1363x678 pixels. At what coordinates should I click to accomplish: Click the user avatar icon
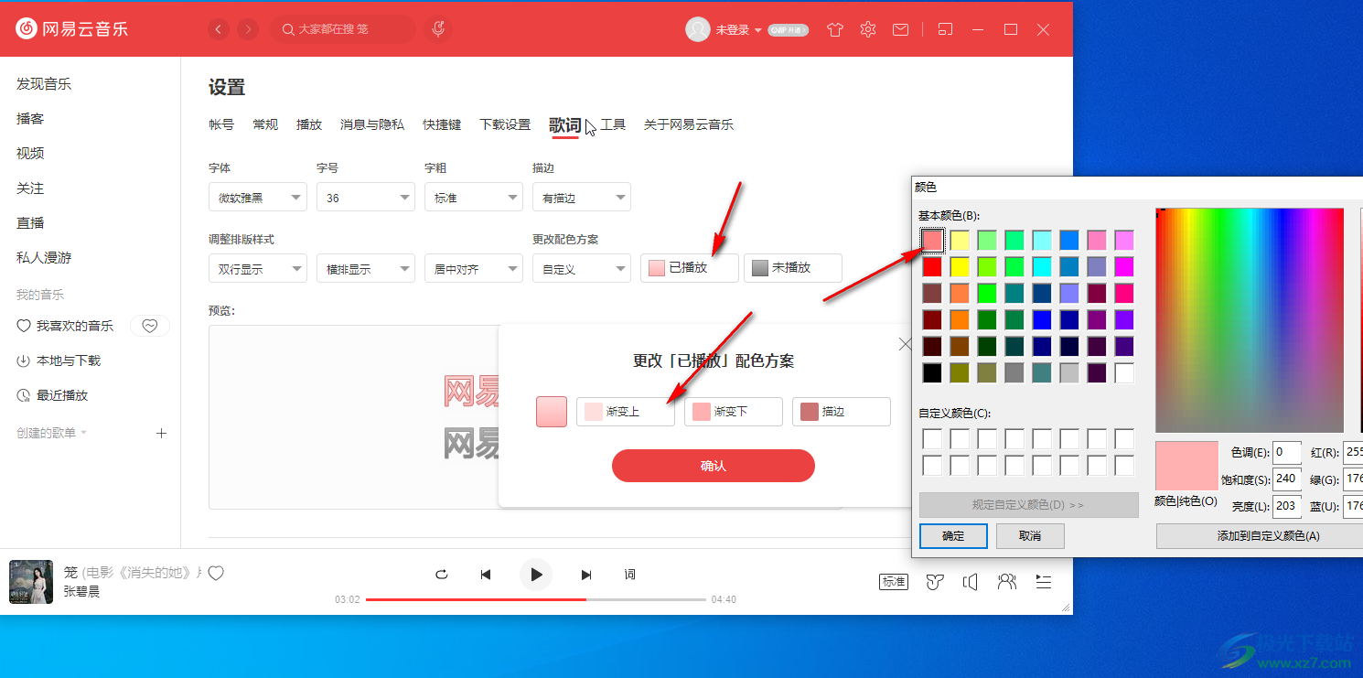point(698,29)
